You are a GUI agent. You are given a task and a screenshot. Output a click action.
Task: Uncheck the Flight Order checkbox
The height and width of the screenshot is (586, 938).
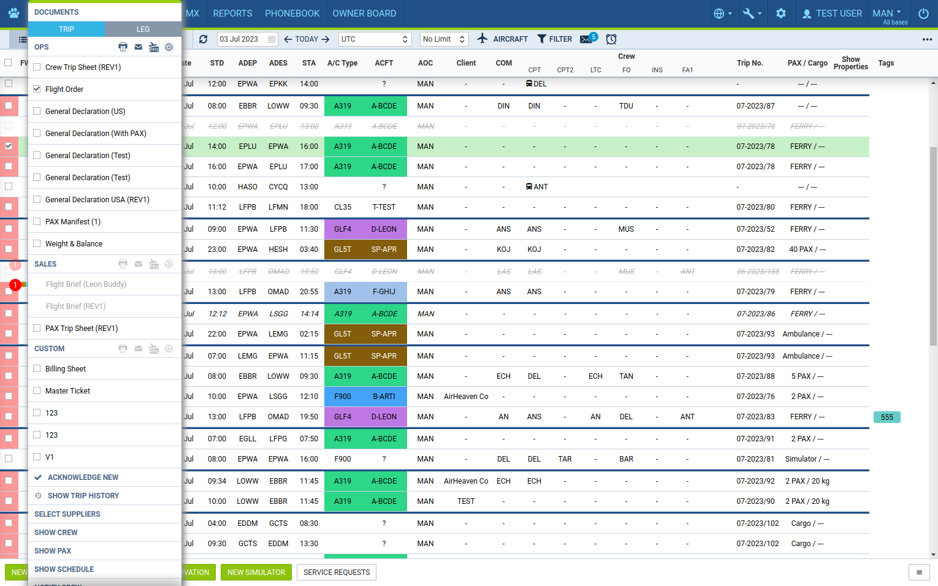pos(37,89)
